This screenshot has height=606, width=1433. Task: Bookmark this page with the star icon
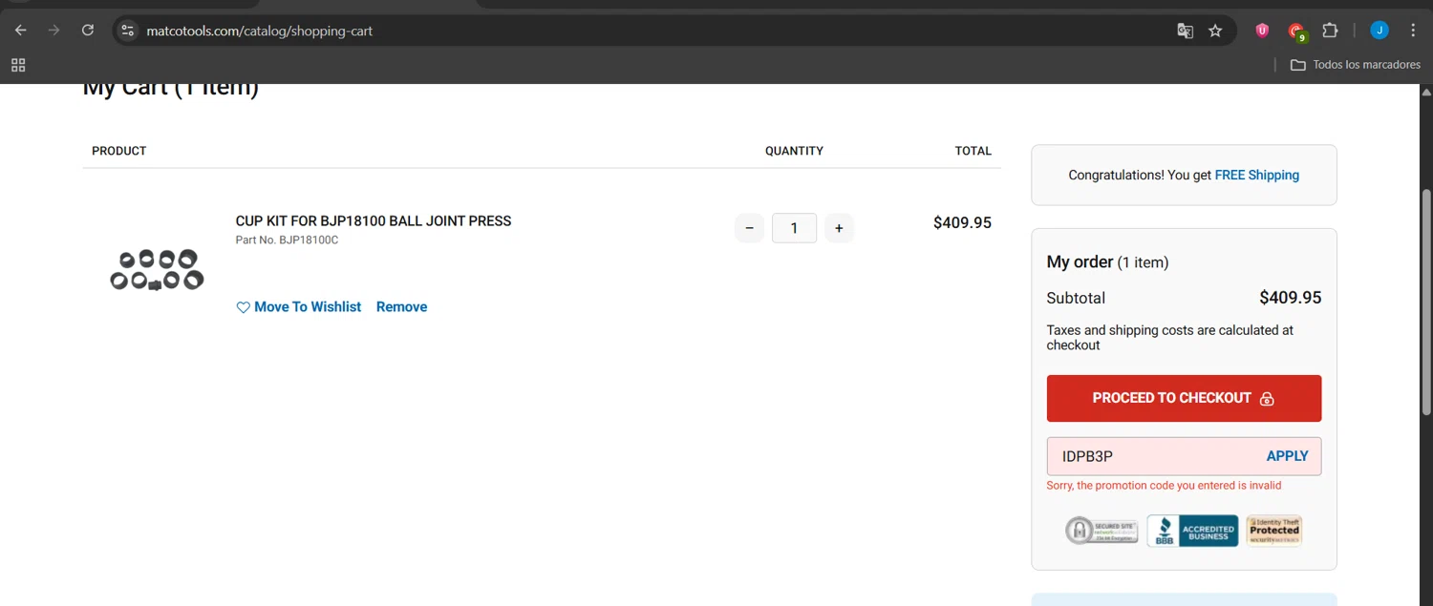pyautogui.click(x=1215, y=31)
